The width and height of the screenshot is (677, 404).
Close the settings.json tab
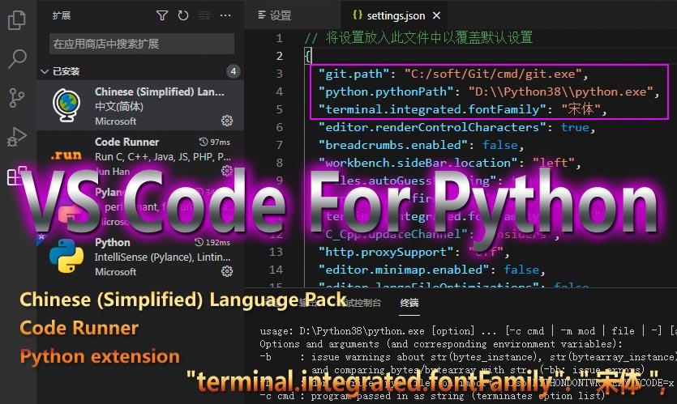436,16
